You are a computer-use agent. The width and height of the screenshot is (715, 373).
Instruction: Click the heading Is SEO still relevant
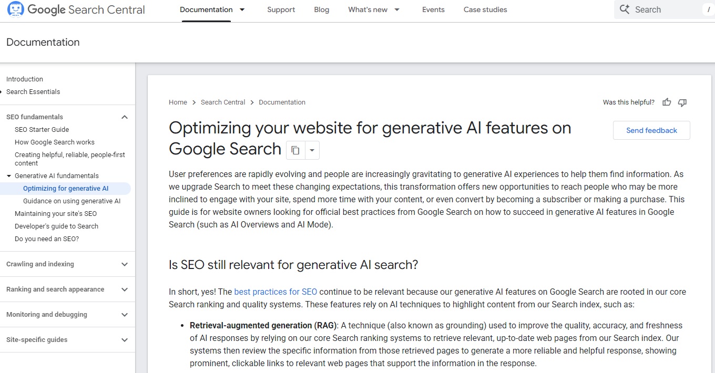click(x=293, y=265)
